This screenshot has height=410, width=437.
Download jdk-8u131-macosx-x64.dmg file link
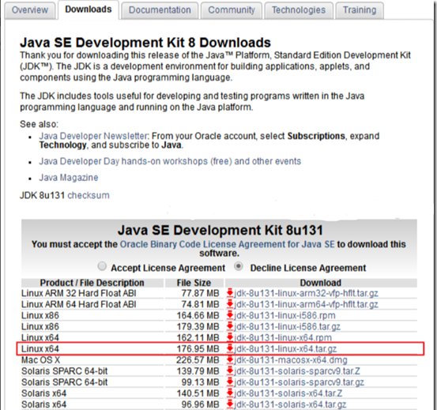click(x=291, y=360)
